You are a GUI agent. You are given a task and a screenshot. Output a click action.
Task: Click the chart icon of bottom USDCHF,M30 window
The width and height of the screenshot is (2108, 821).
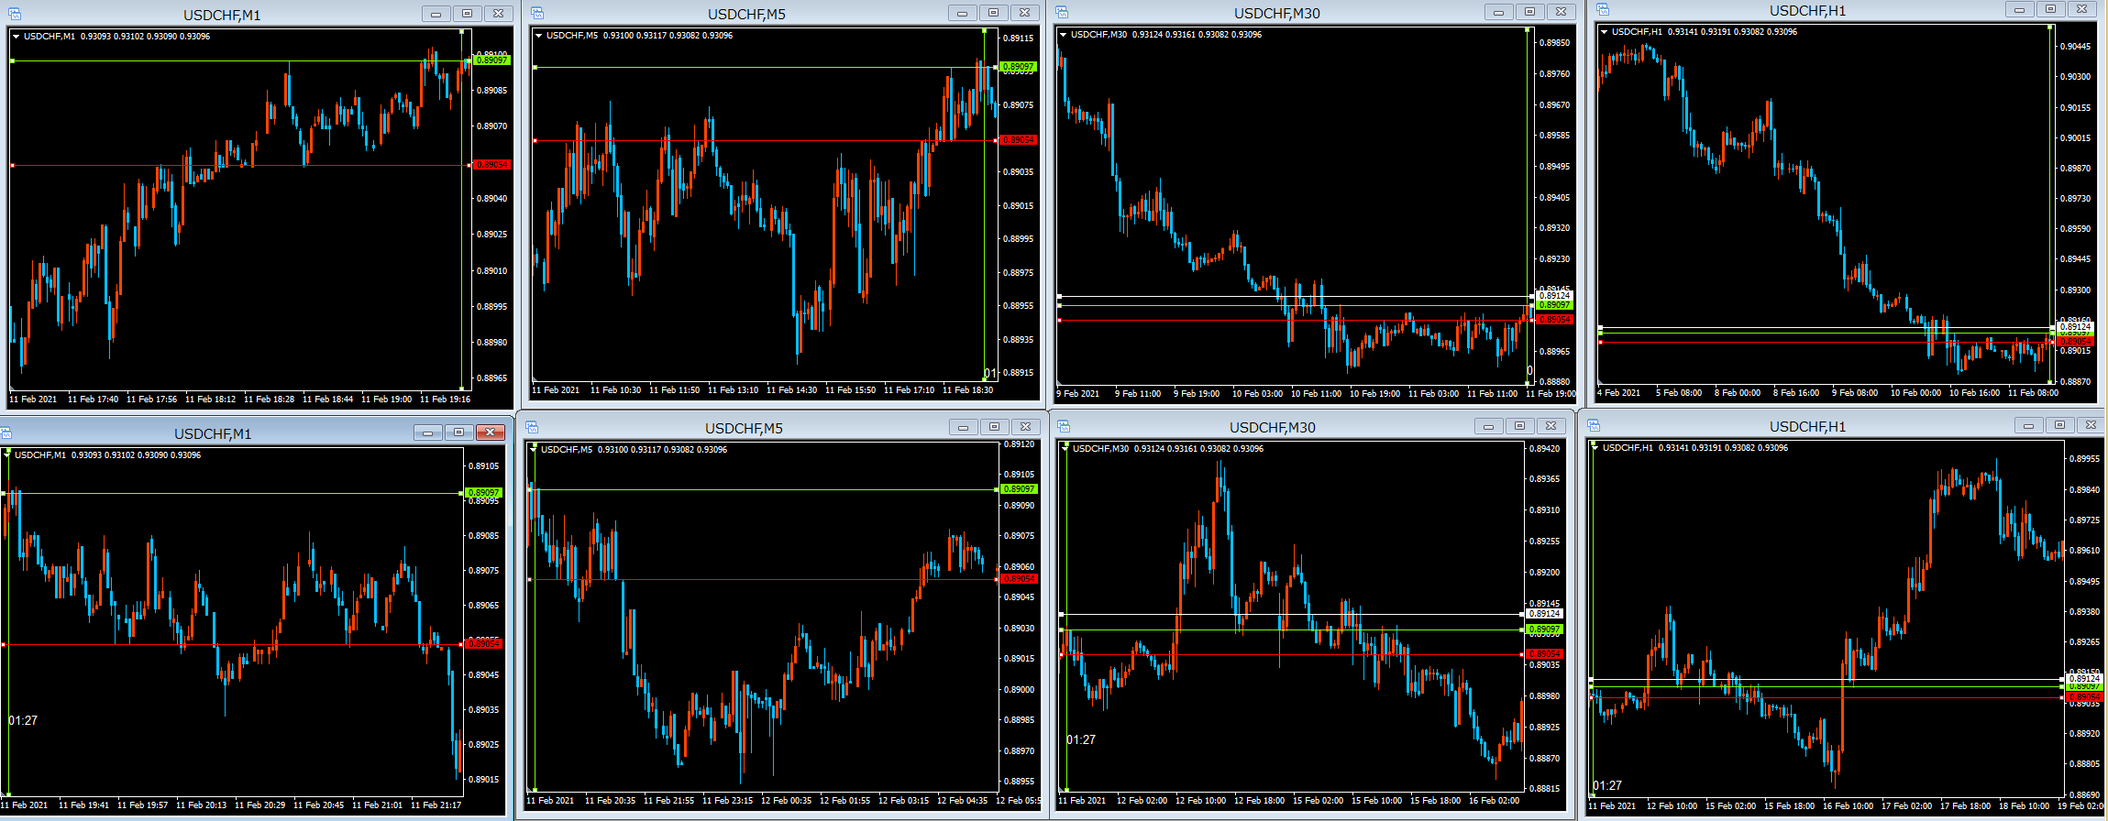(x=1064, y=426)
